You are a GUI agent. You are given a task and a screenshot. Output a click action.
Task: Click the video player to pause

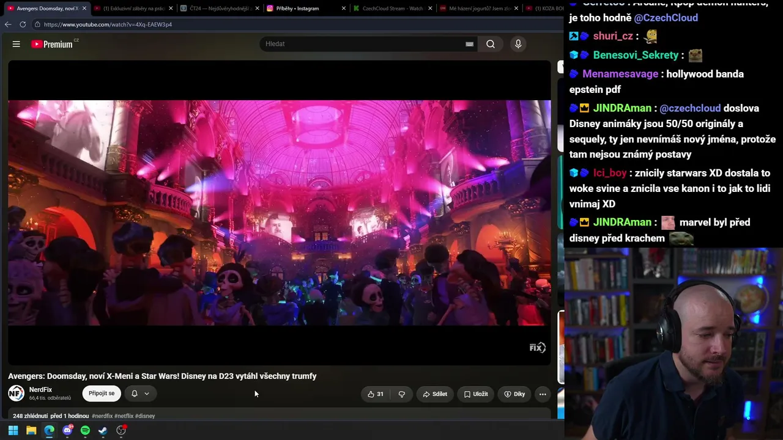[280, 213]
